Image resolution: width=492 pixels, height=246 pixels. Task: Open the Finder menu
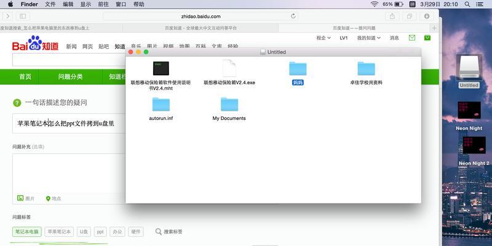pyautogui.click(x=29, y=4)
